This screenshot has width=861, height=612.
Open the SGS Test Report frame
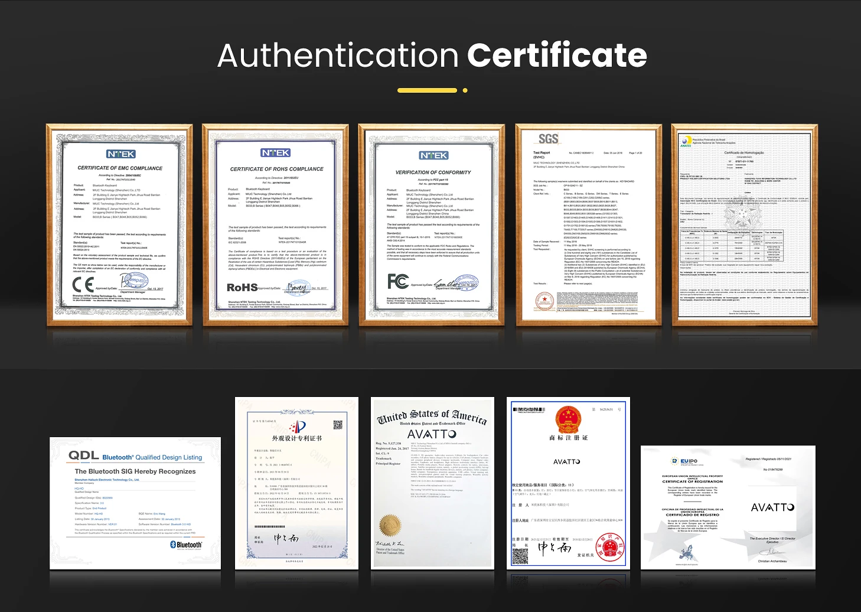588,225
